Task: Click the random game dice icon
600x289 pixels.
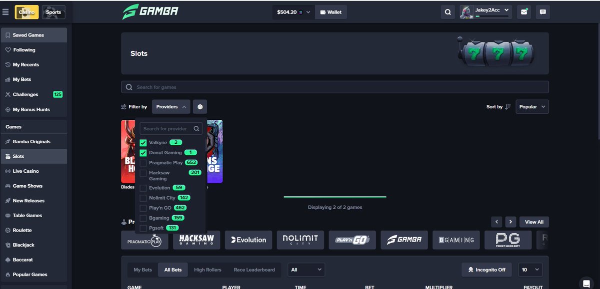Action: click(200, 107)
